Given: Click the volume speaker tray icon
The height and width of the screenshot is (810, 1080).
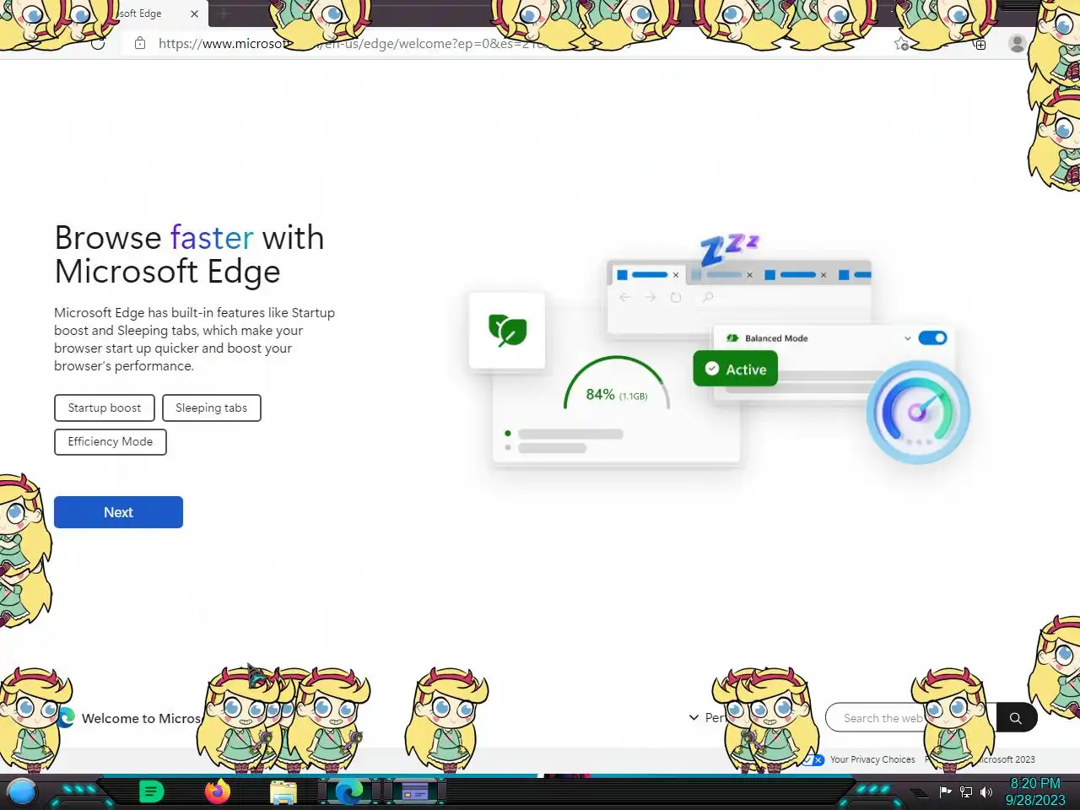Looking at the screenshot, I should tap(986, 791).
